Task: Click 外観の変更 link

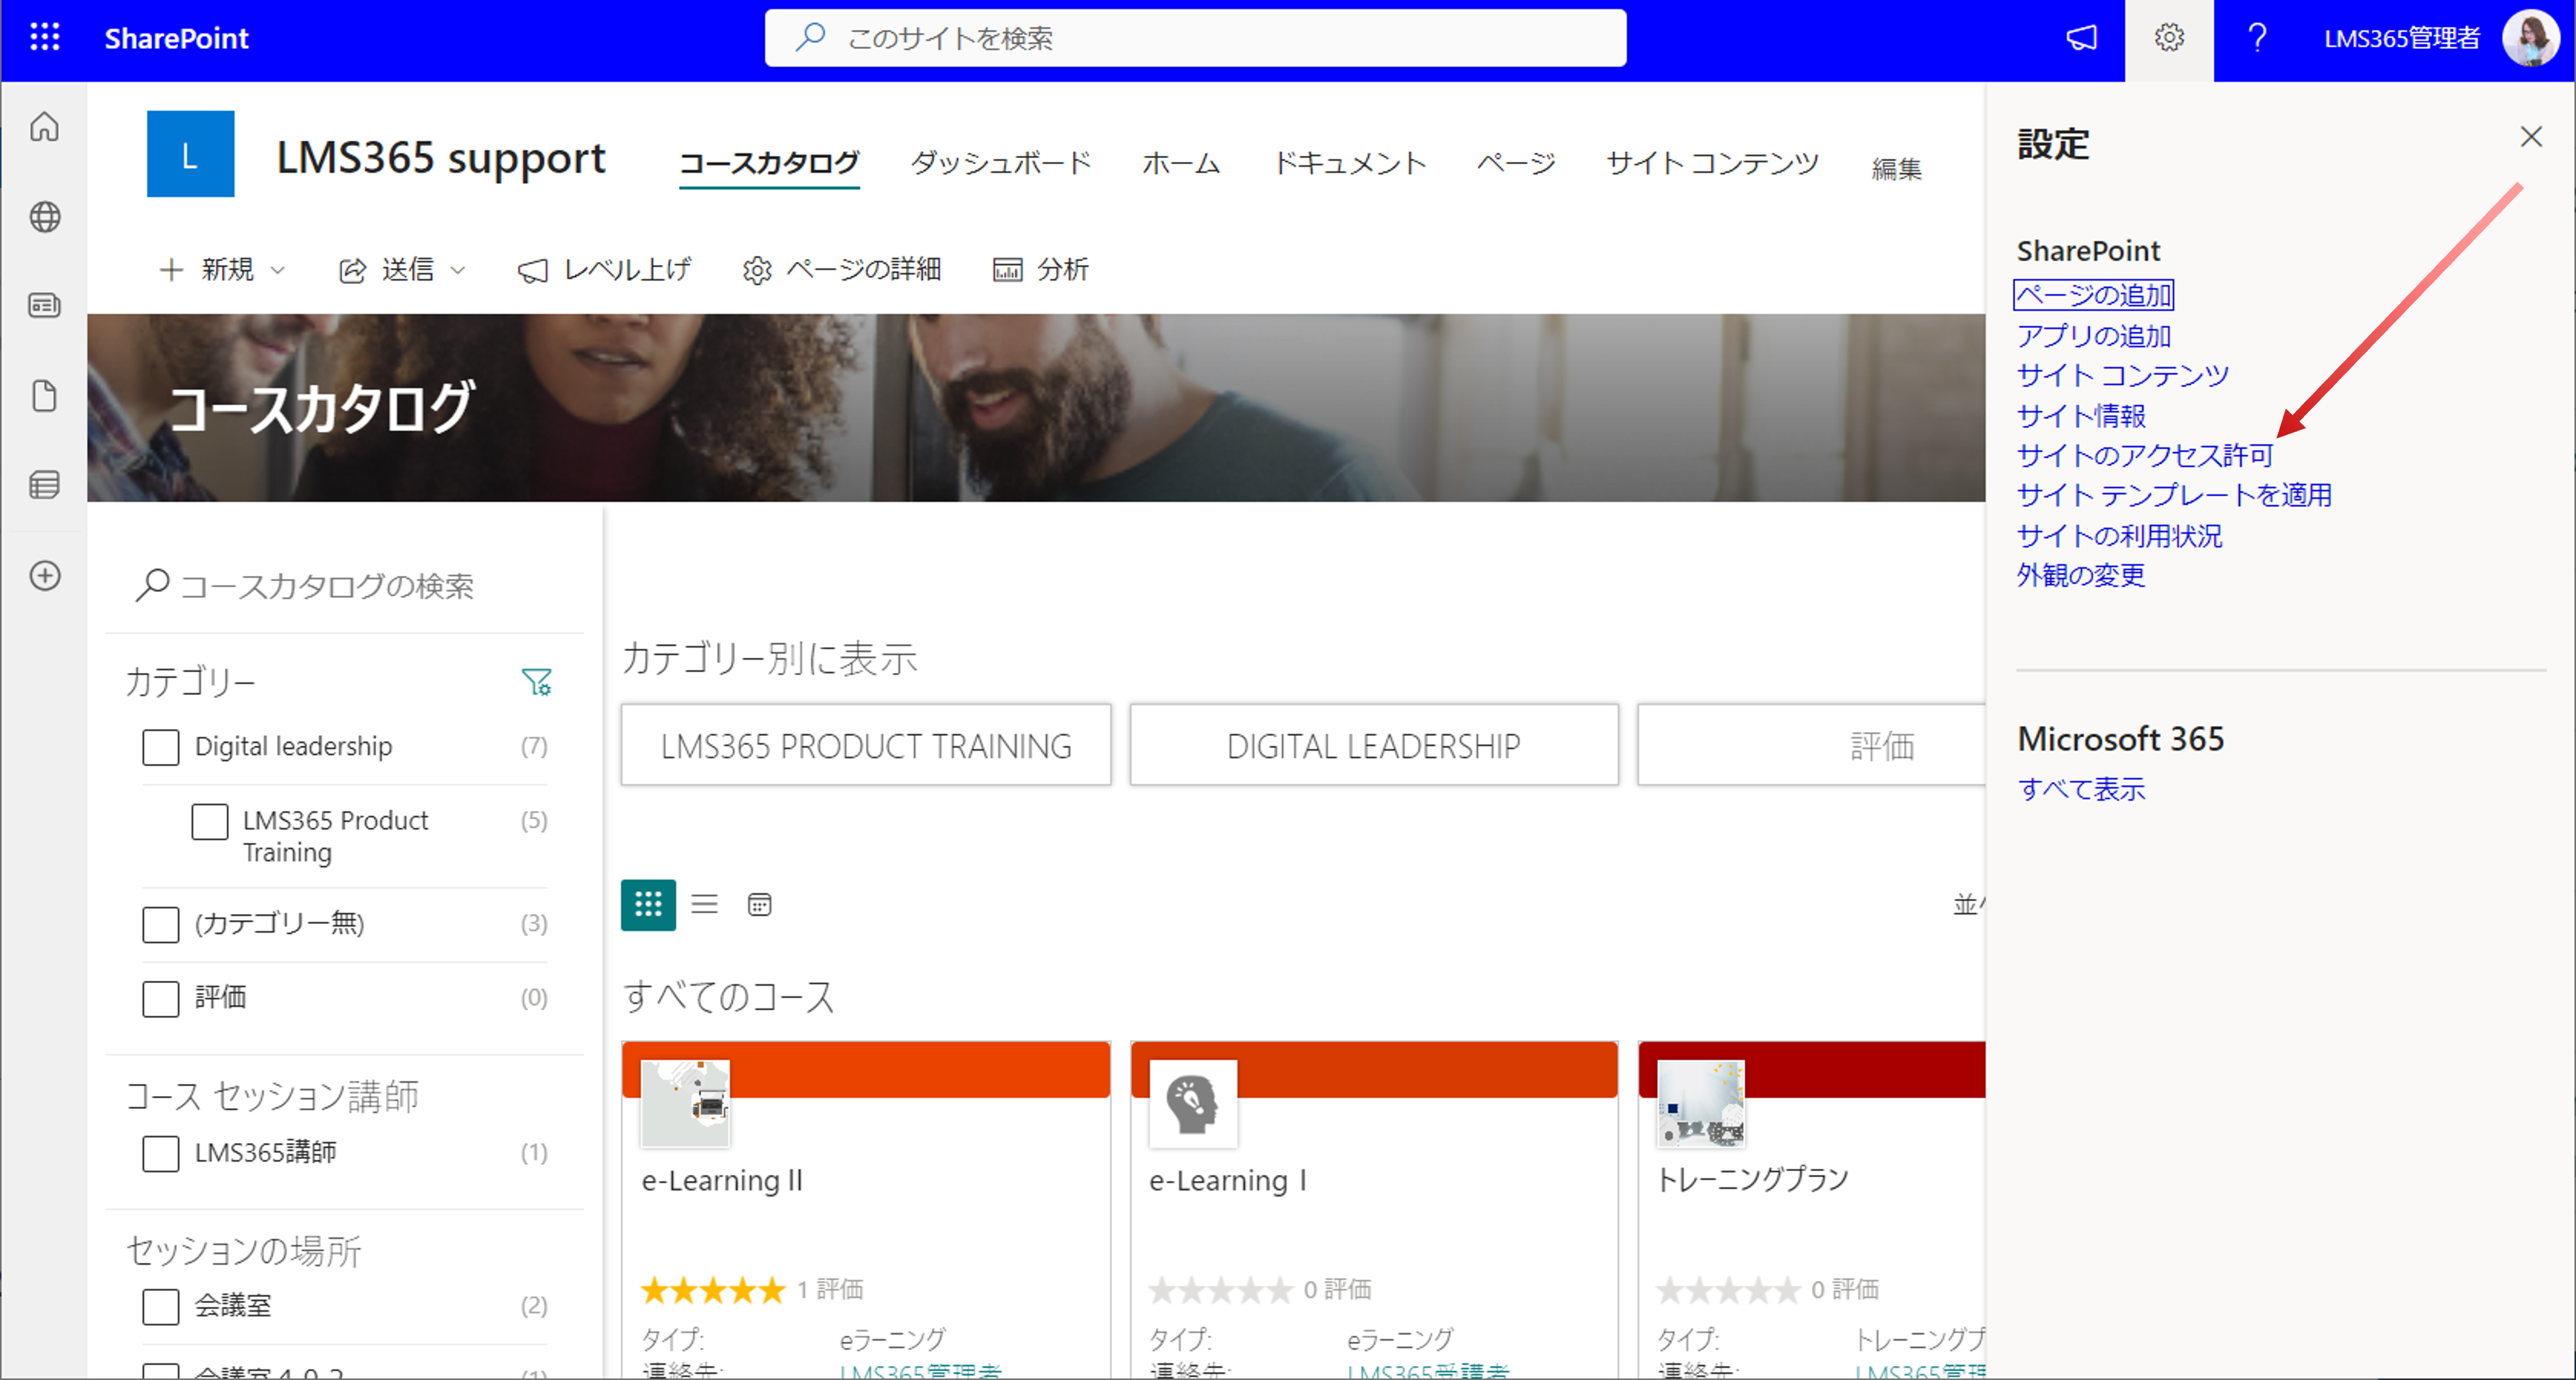Action: [2080, 576]
